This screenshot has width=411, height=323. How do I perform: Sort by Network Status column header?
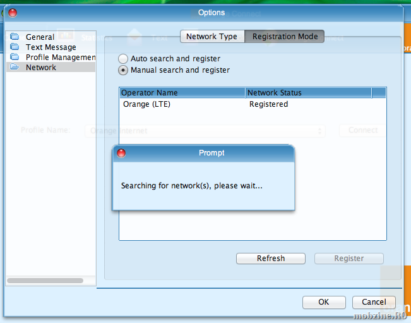[x=308, y=93]
